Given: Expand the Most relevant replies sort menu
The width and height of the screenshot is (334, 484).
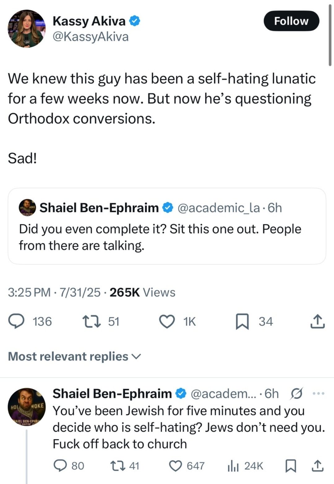Looking at the screenshot, I should pyautogui.click(x=74, y=356).
